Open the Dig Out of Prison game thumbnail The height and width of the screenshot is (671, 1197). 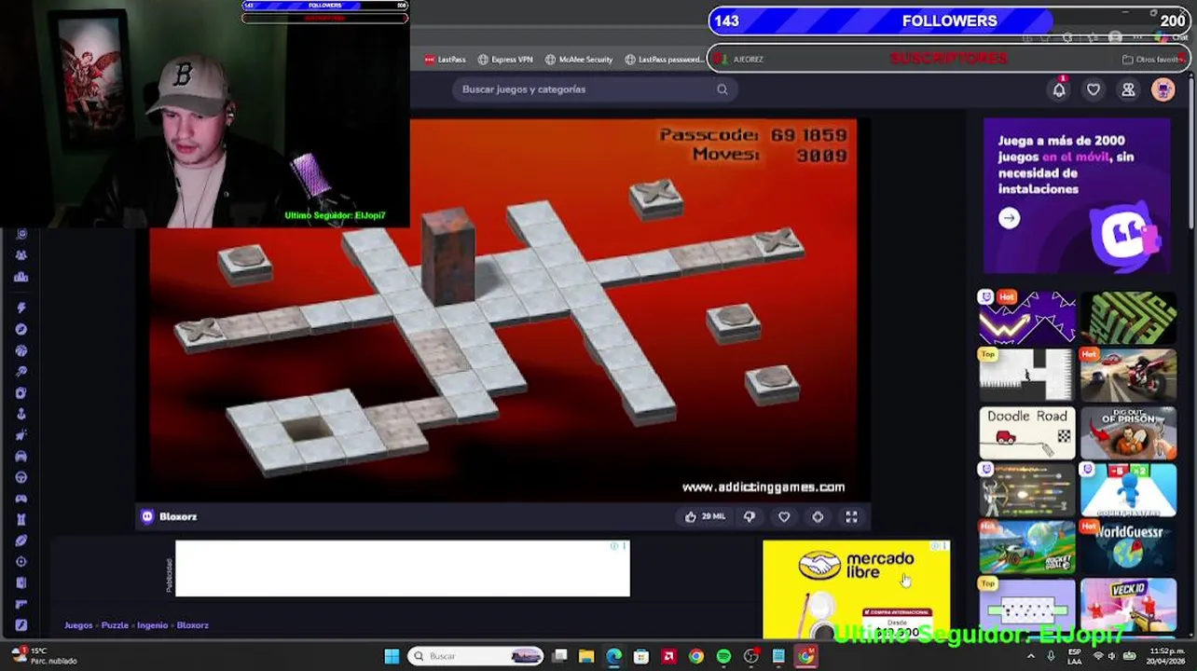coord(1128,433)
